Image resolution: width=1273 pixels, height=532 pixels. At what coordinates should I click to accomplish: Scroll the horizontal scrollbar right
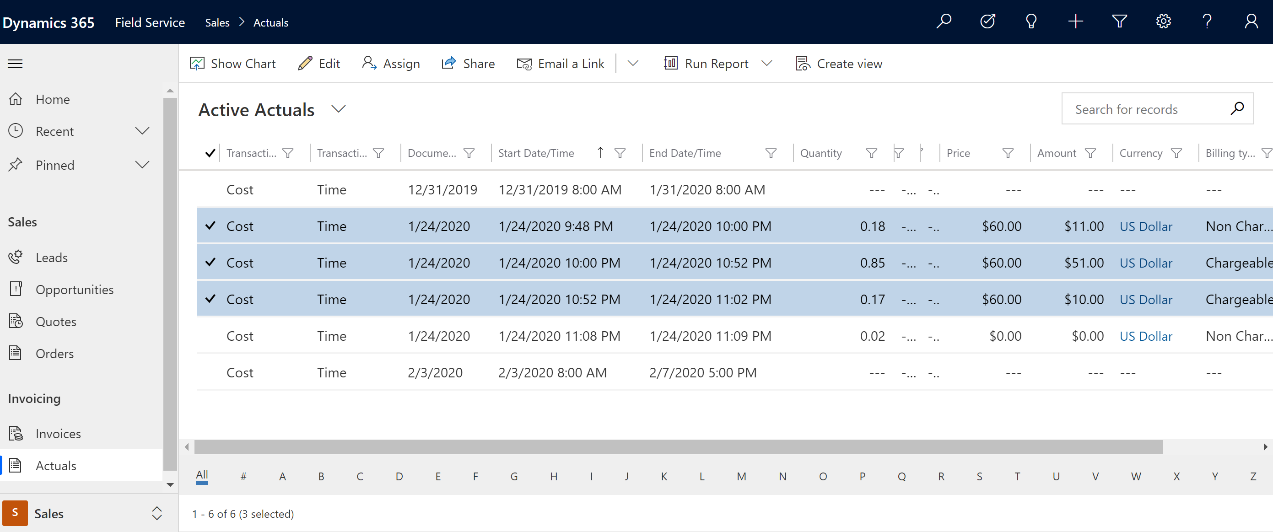point(1266,447)
